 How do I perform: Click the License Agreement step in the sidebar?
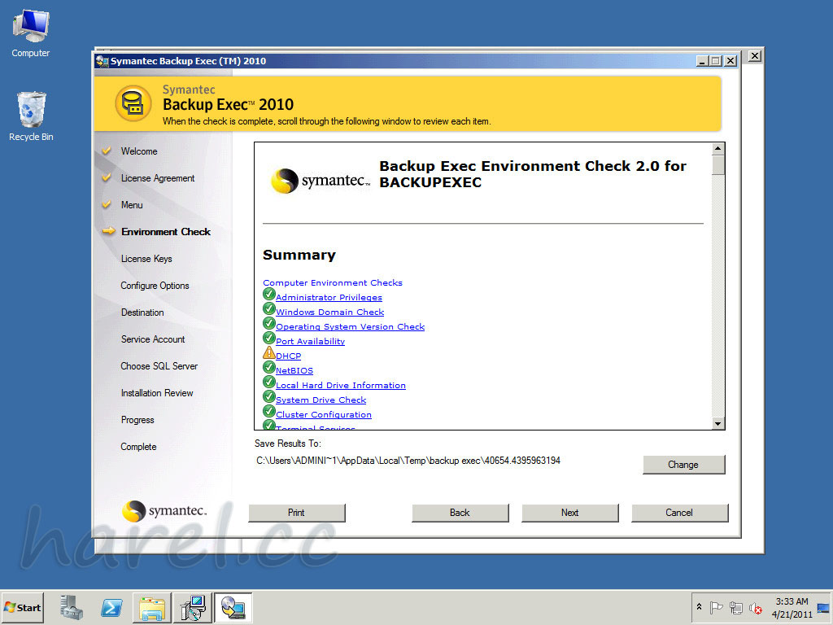(158, 178)
